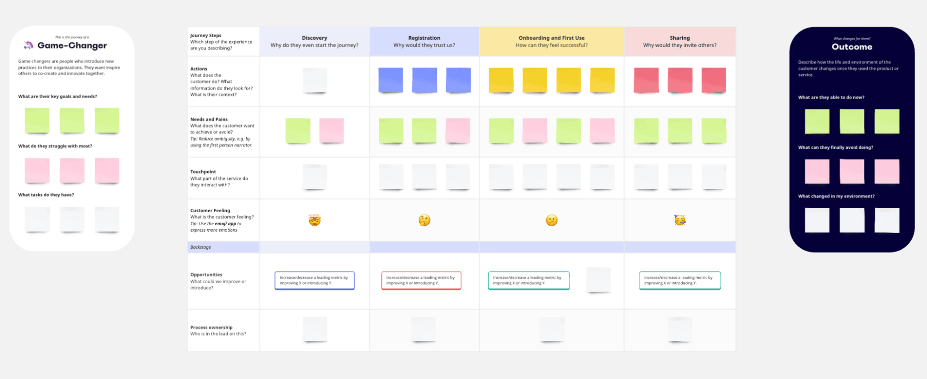This screenshot has width=927, height=379.
Task: Select the mind-blown emoji in Discovery column
Action: tap(315, 220)
